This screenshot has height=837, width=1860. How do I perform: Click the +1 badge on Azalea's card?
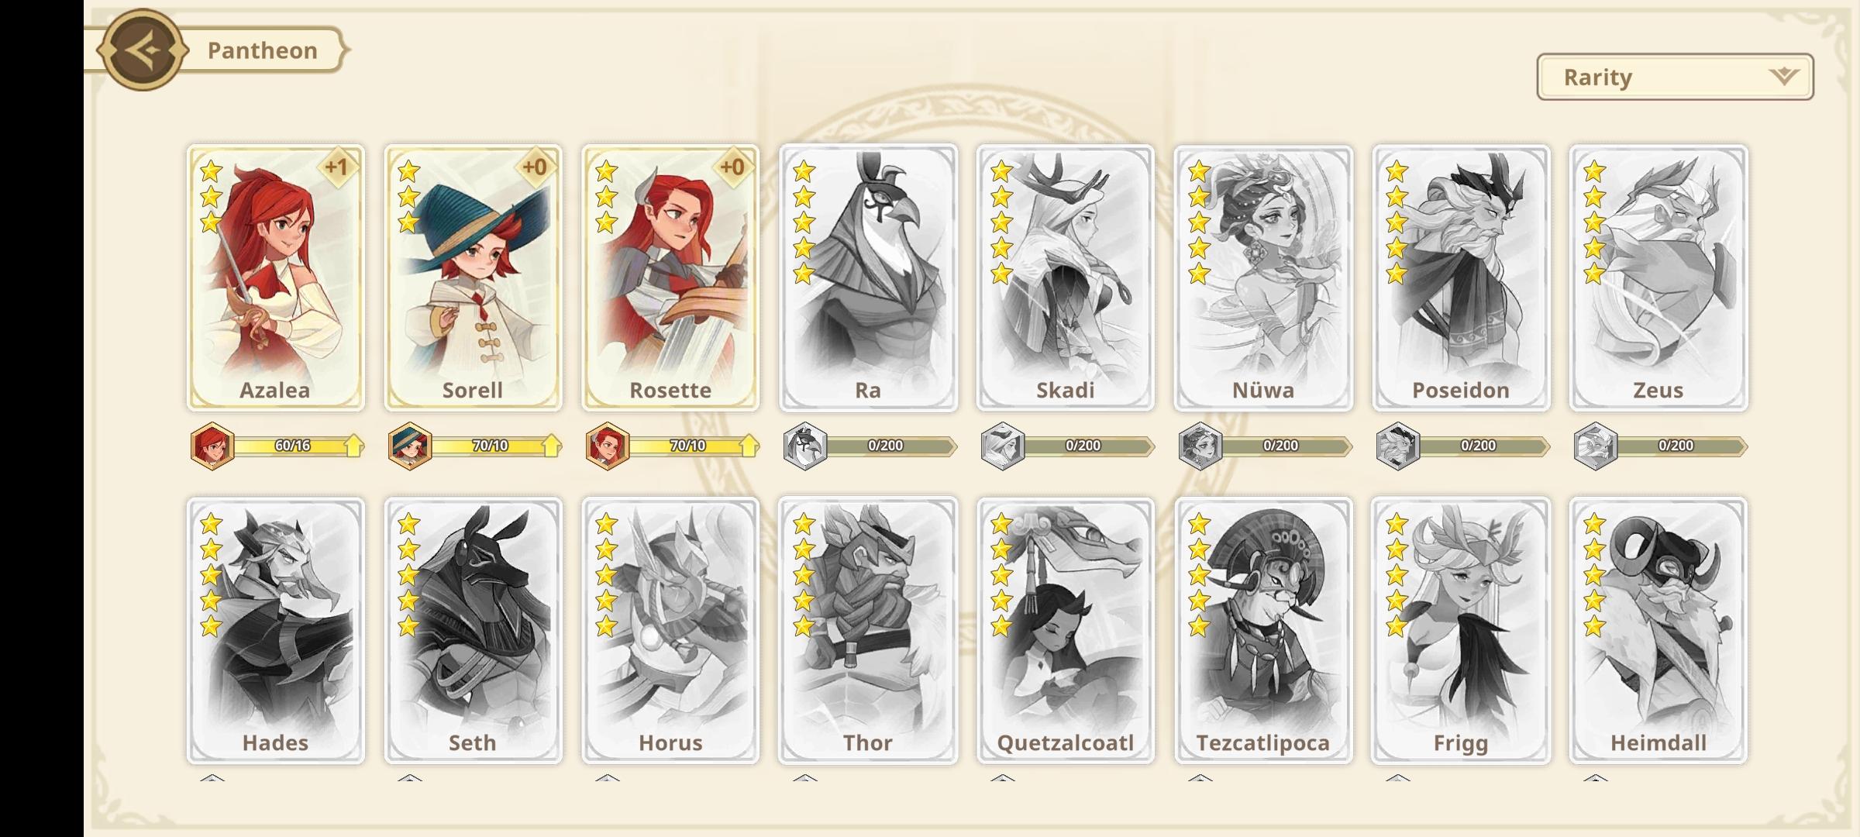tap(337, 167)
